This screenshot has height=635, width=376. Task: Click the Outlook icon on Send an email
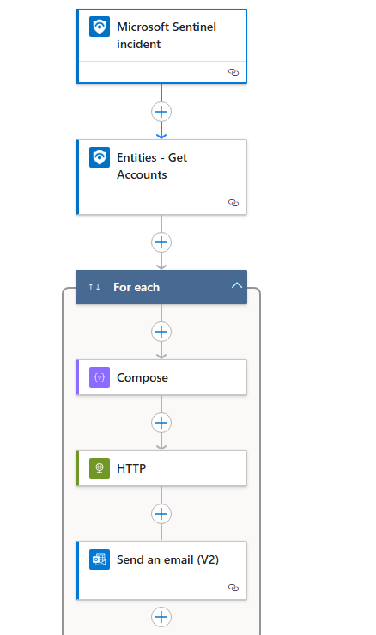(x=100, y=559)
